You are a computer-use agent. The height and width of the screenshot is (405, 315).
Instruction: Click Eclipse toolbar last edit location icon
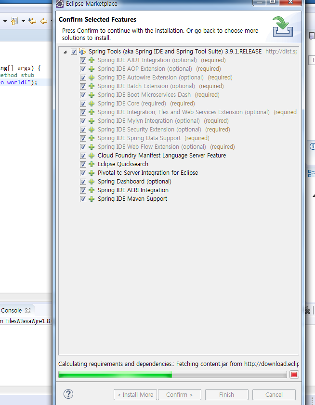tap(32, 21)
